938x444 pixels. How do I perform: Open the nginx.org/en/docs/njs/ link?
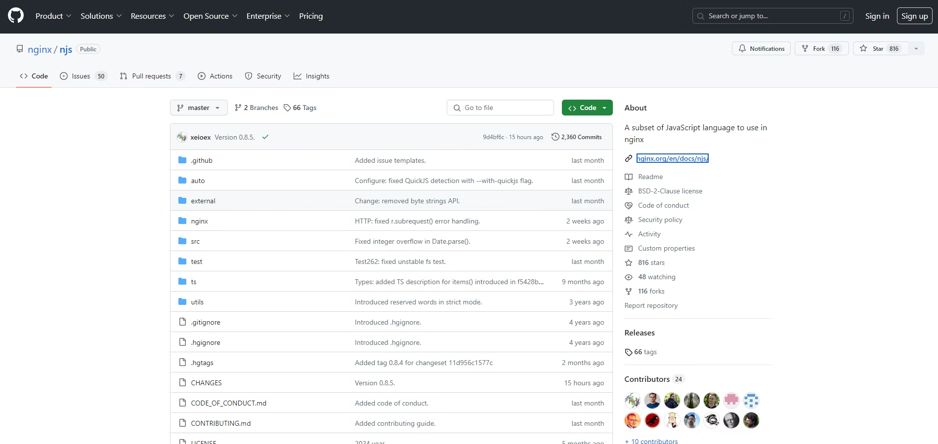[x=672, y=158]
